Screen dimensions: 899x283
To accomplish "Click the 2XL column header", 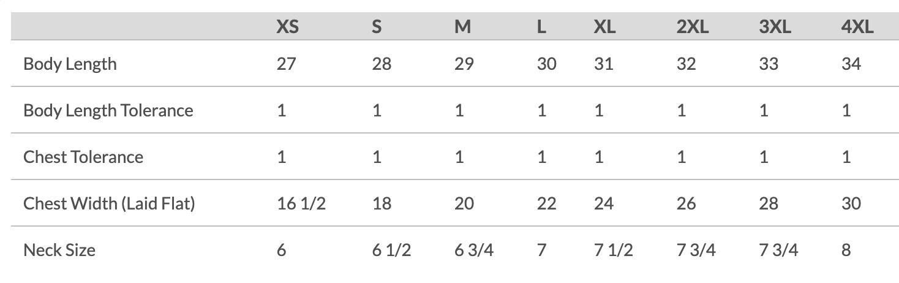I will coord(693,27).
